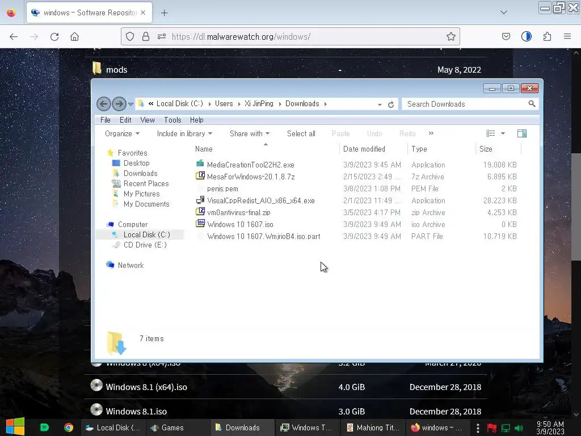
Task: Expand the Share with dropdown
Action: point(250,133)
